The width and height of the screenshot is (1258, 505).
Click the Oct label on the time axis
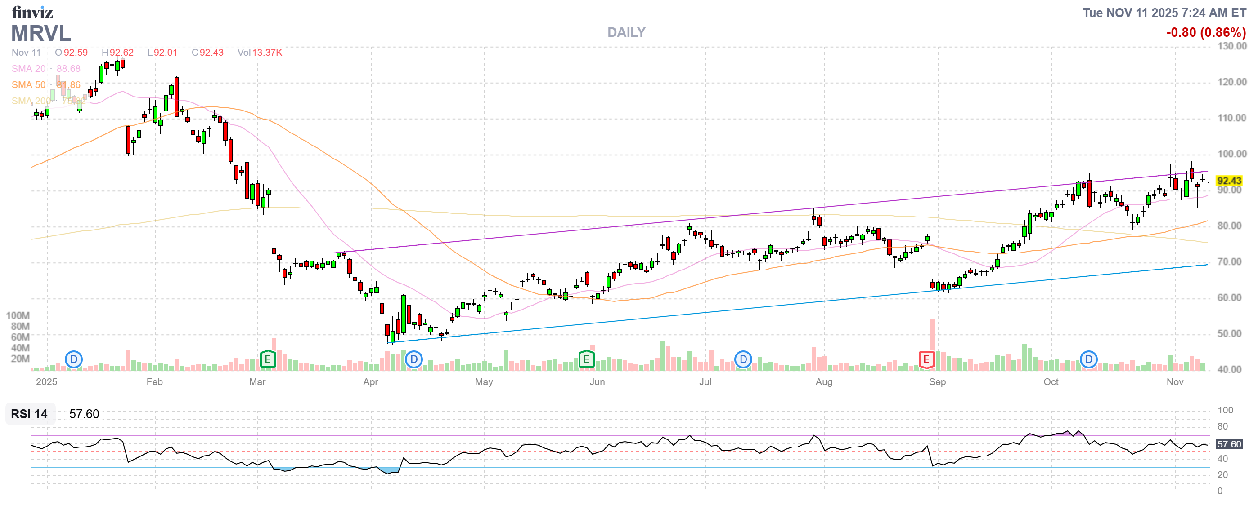coord(1051,382)
